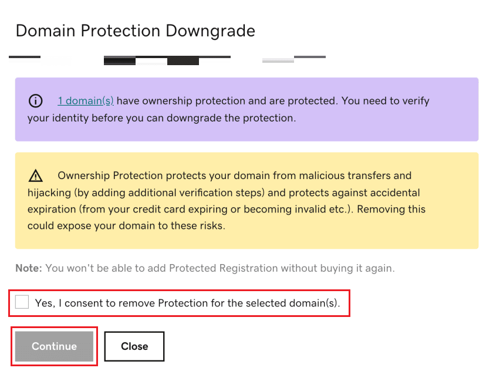Screen dimensions: 493x378
Task: Tick the consent to remove Protection checkbox
Action: pyautogui.click(x=22, y=302)
